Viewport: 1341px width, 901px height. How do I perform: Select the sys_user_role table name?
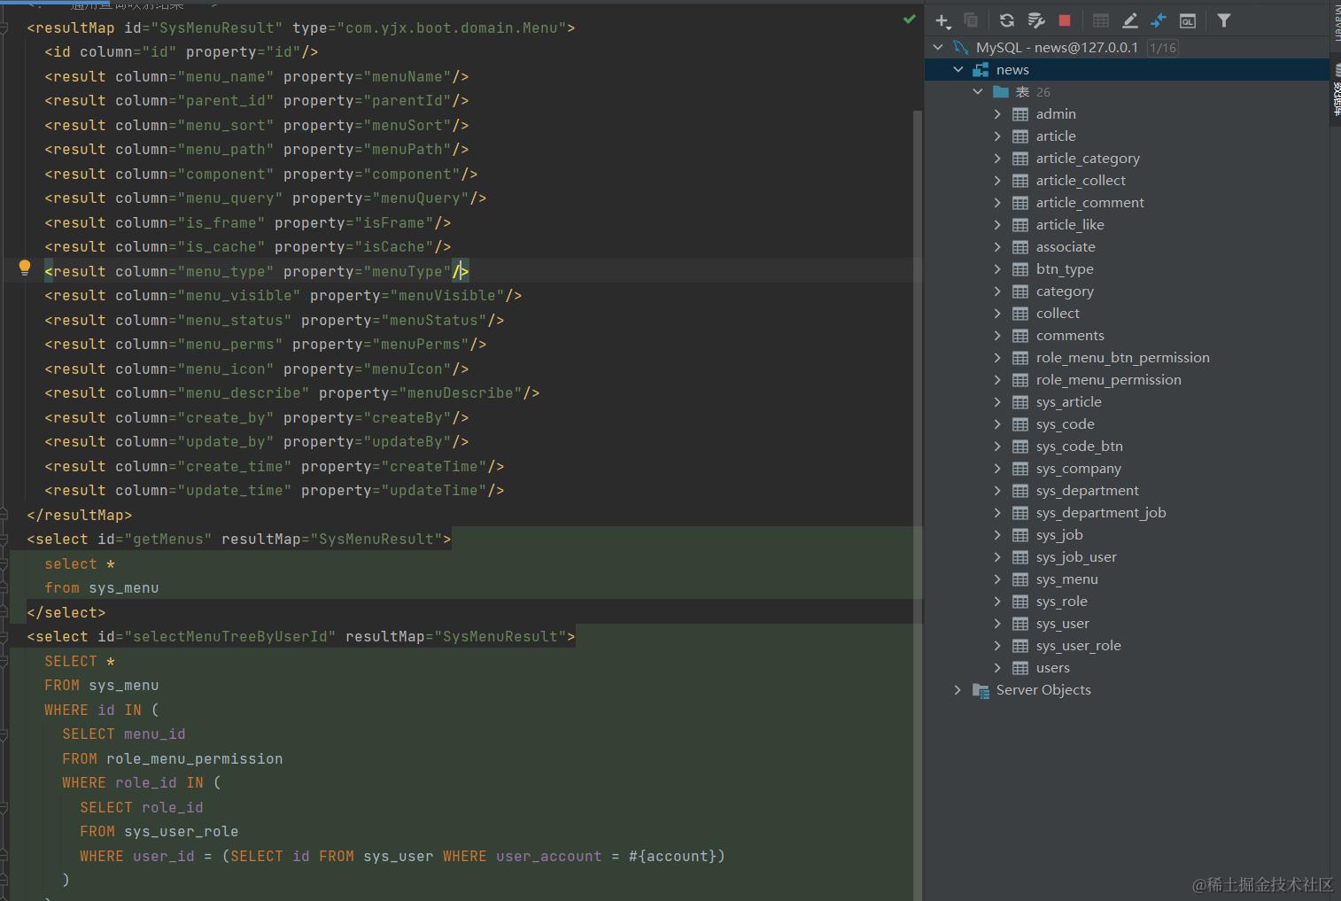(1079, 646)
